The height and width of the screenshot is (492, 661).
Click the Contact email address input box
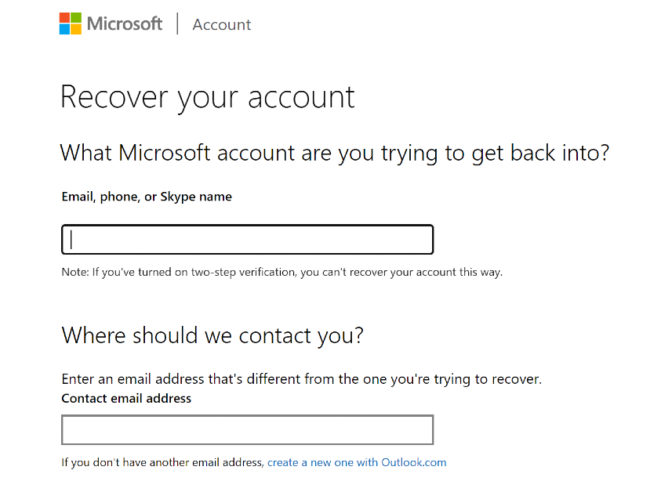pos(247,430)
